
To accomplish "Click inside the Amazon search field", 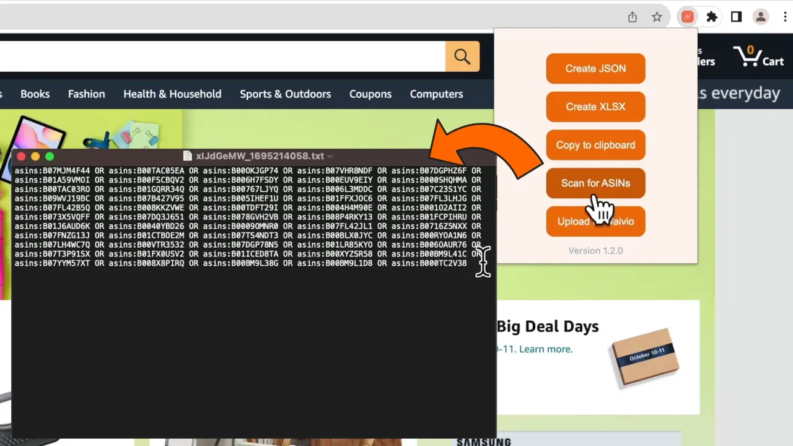I will coord(222,56).
